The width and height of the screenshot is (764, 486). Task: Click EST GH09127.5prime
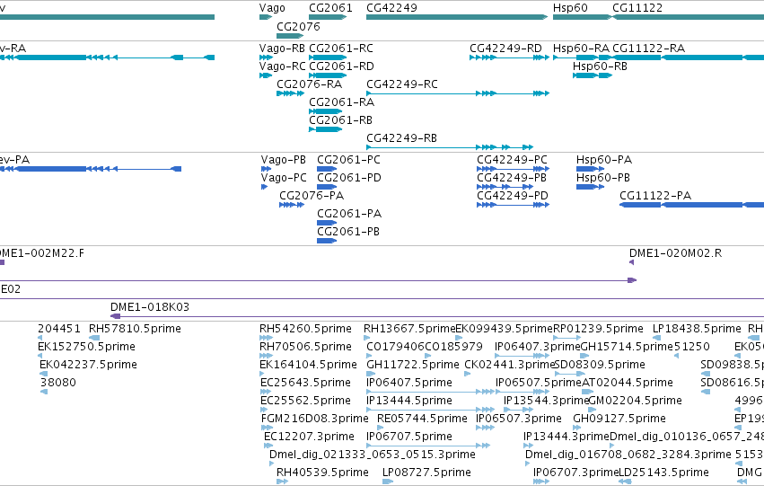[619, 419]
